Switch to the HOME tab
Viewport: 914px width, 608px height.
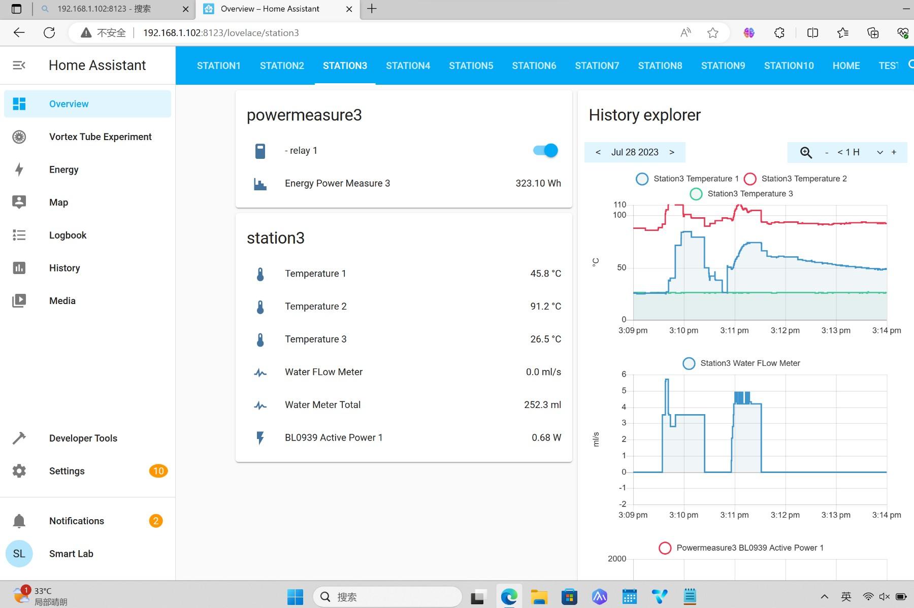click(846, 65)
